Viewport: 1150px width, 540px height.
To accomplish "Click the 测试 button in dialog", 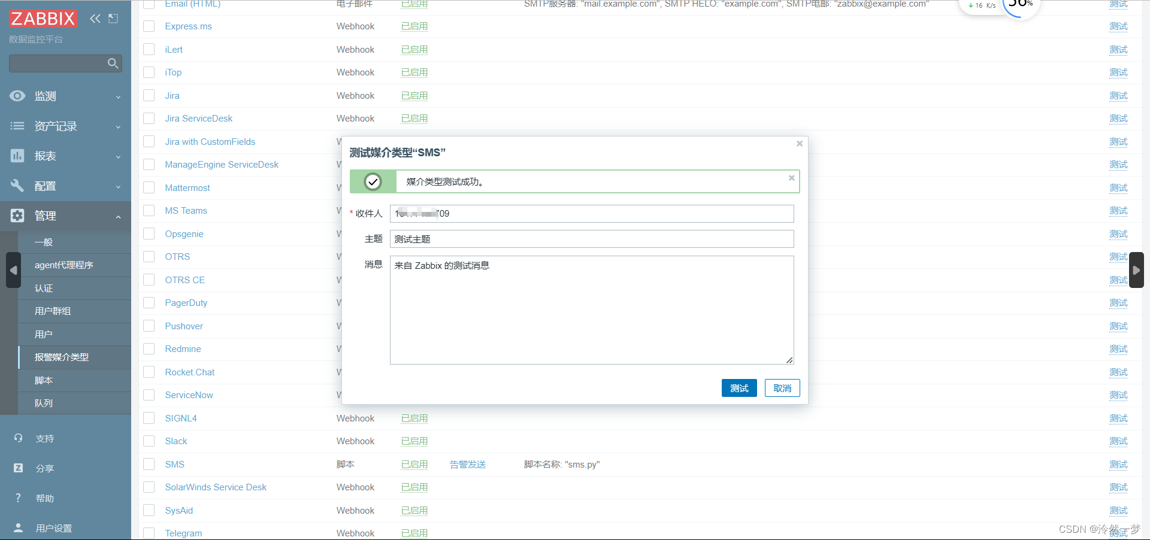I will pyautogui.click(x=739, y=388).
